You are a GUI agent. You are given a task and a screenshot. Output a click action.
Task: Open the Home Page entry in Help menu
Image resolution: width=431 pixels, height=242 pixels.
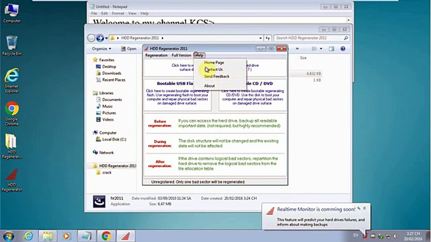214,63
